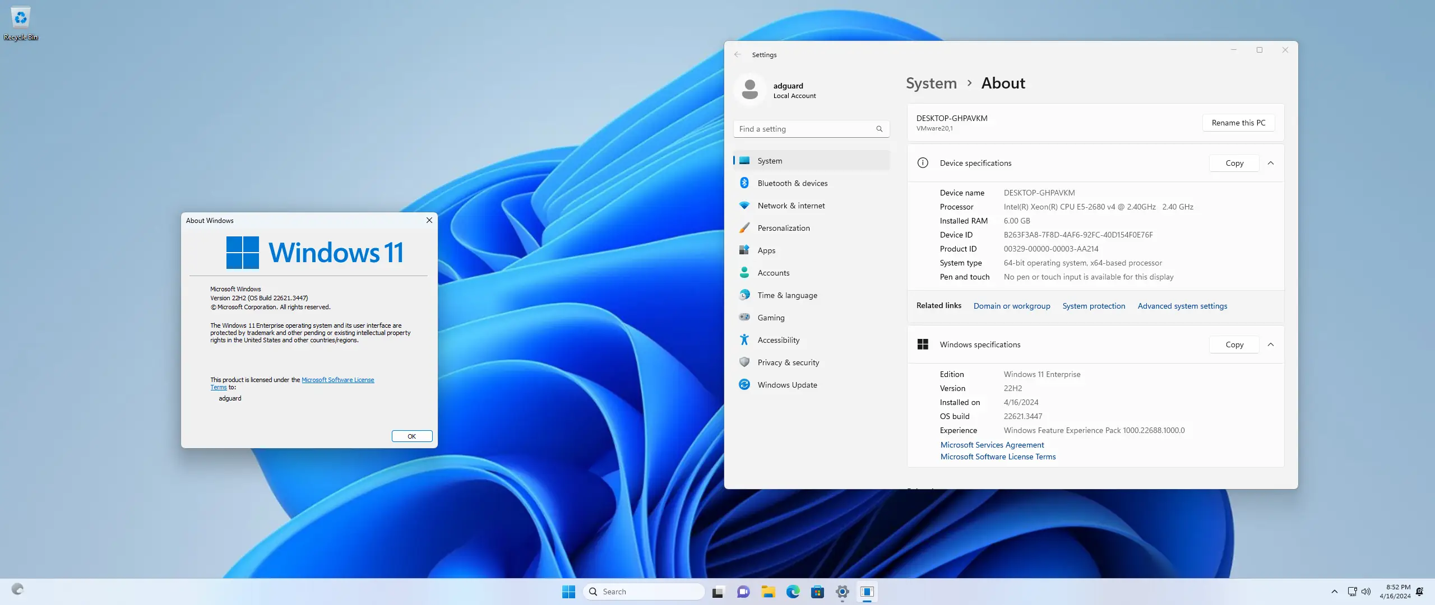Screen dimensions: 1435x605
Task: Click the Find a setting field
Action: [805, 129]
